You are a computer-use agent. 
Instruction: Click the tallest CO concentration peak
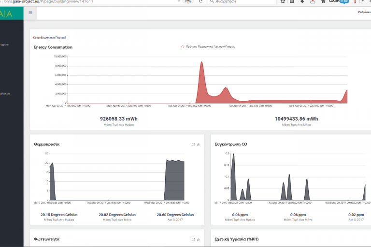pyautogui.click(x=233, y=159)
